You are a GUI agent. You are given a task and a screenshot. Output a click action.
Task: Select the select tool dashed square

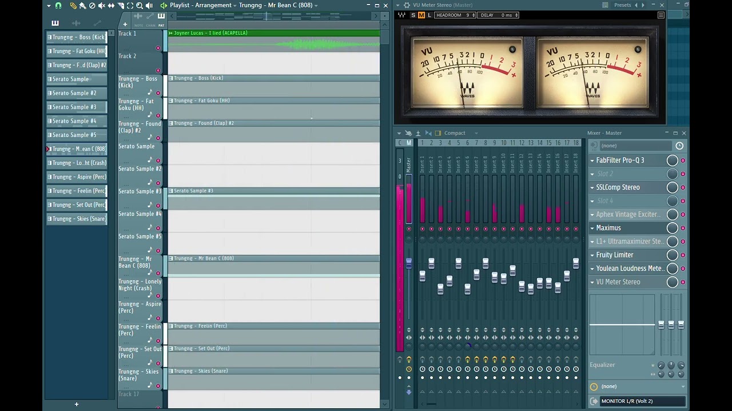pyautogui.click(x=130, y=5)
